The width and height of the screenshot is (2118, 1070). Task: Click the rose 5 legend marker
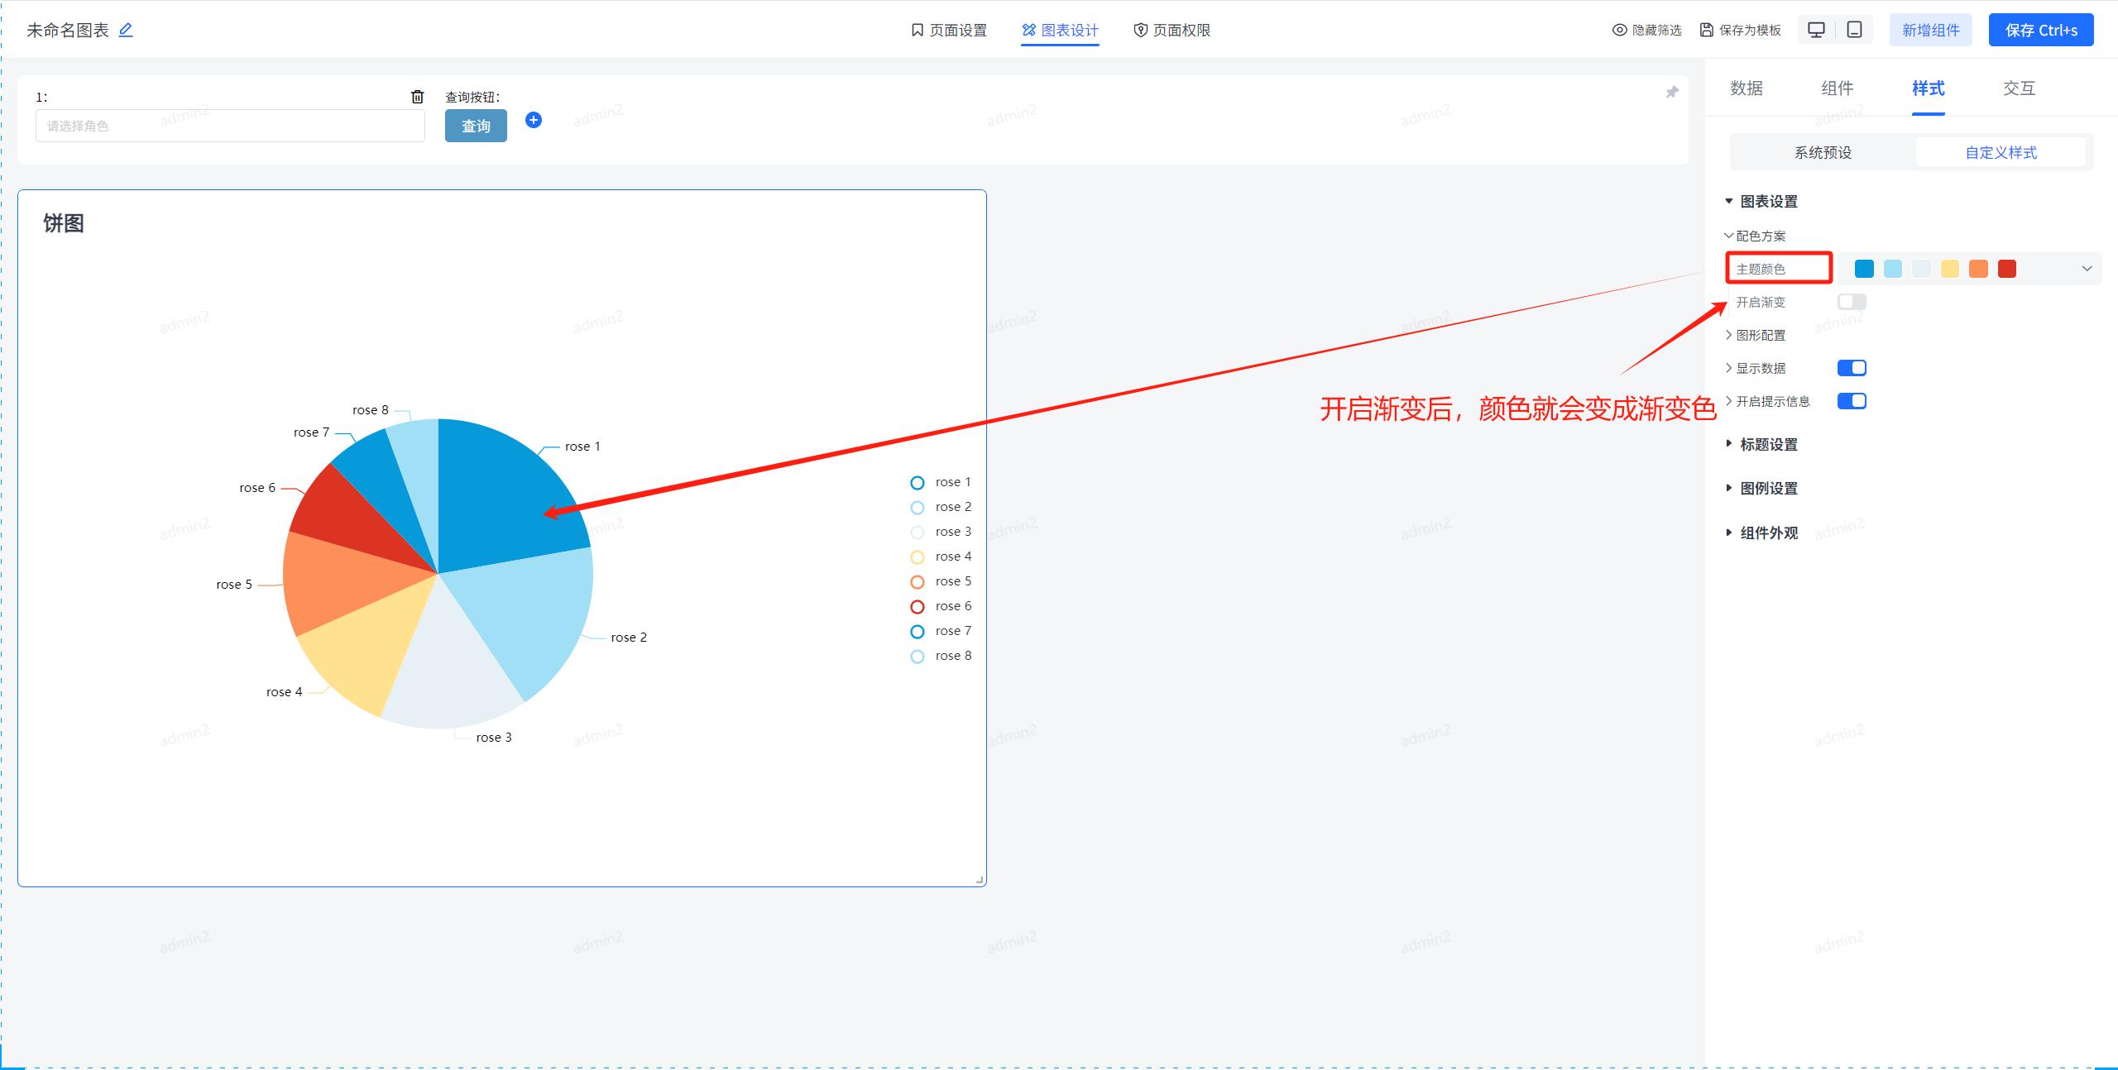(918, 582)
